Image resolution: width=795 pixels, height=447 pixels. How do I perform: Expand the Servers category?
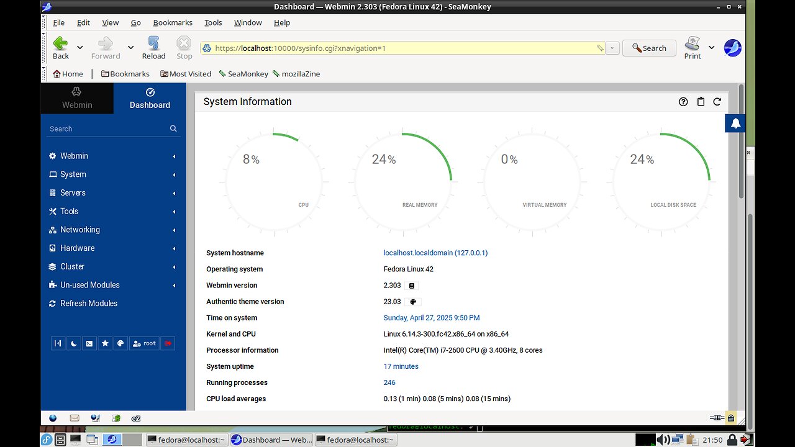pos(113,193)
